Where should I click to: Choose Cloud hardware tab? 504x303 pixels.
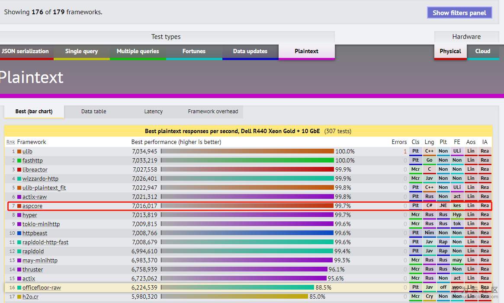pyautogui.click(x=483, y=51)
